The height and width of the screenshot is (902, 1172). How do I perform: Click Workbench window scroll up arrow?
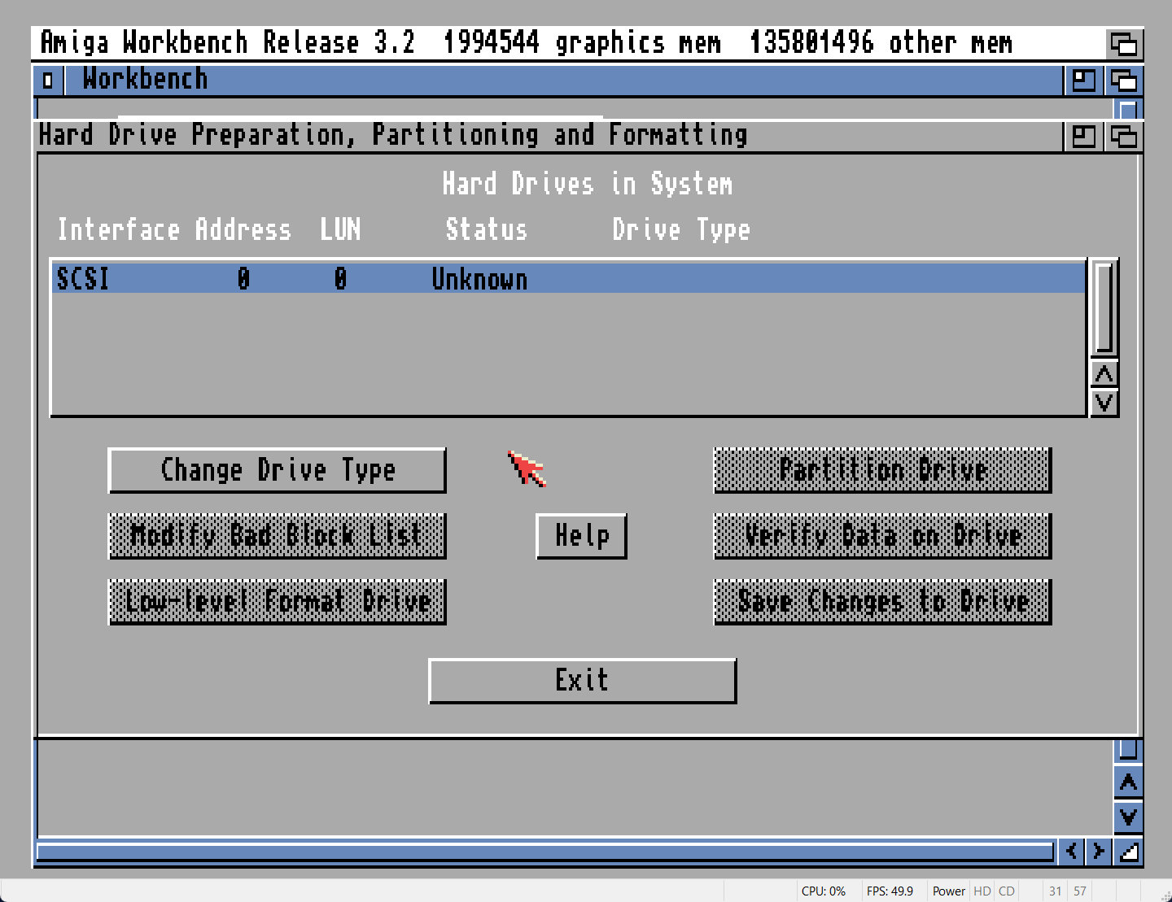[1128, 782]
